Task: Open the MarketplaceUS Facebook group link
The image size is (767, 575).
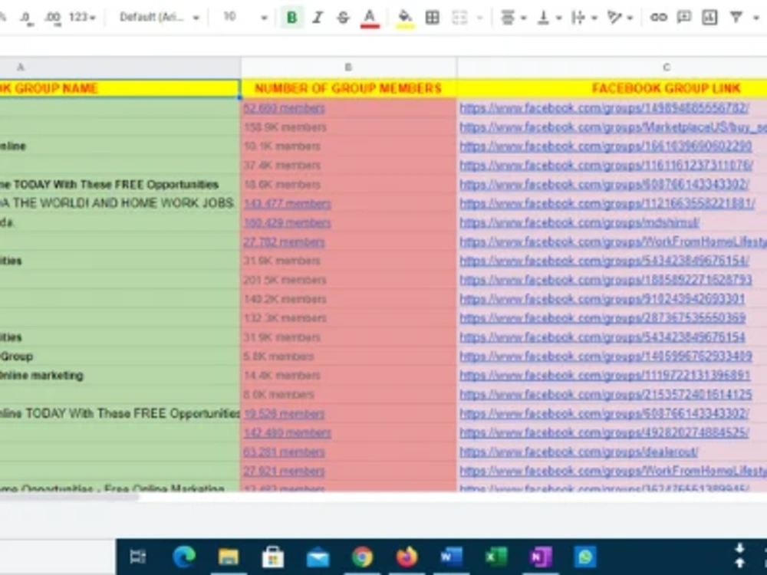Action: point(613,127)
